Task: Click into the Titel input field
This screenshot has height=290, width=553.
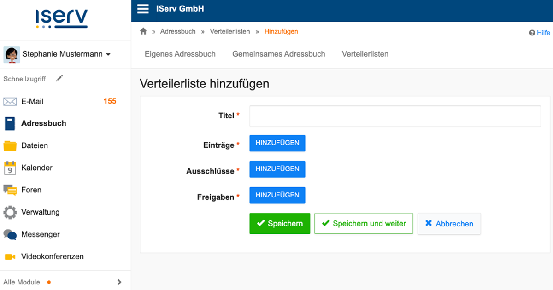Action: pyautogui.click(x=395, y=116)
